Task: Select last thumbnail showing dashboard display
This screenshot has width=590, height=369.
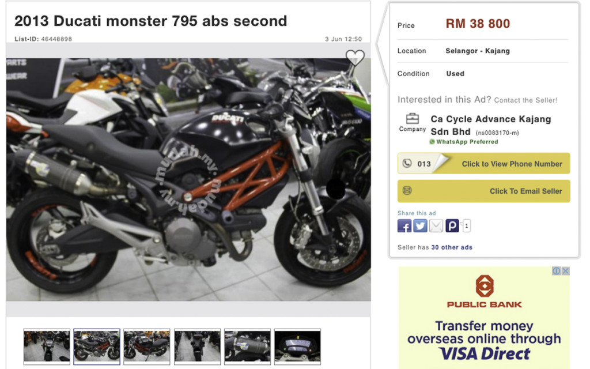Action: [x=297, y=347]
